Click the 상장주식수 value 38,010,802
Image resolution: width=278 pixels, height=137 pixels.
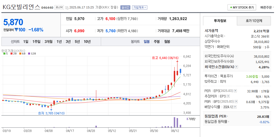coord(262,42)
